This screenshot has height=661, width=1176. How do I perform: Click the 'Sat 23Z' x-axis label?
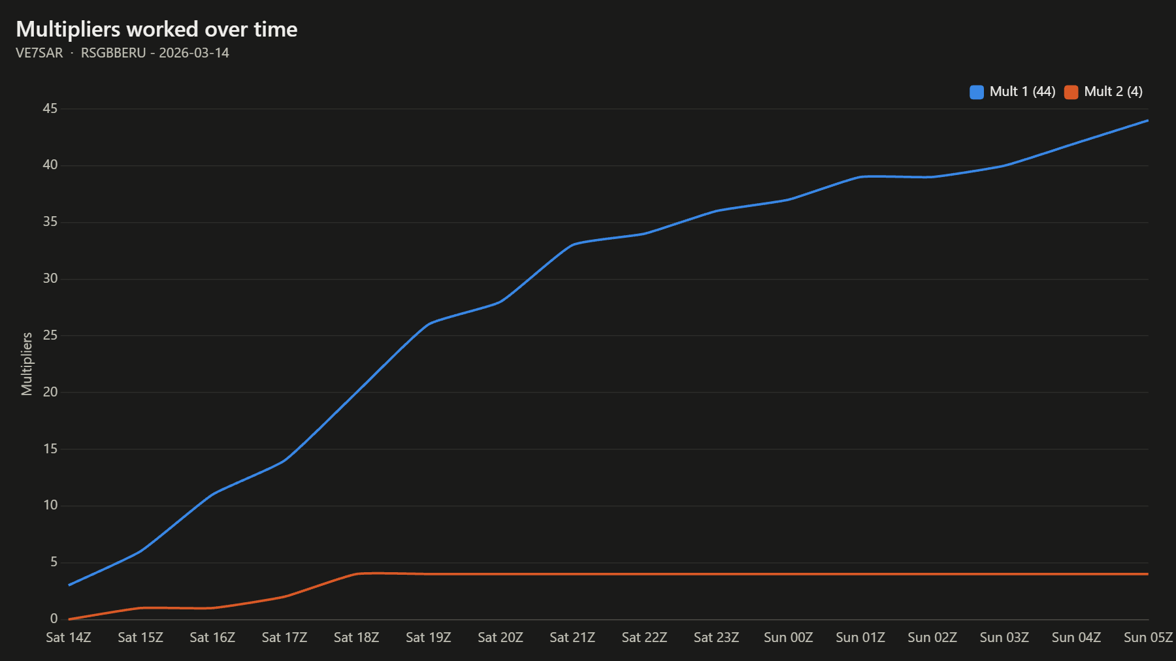click(716, 637)
